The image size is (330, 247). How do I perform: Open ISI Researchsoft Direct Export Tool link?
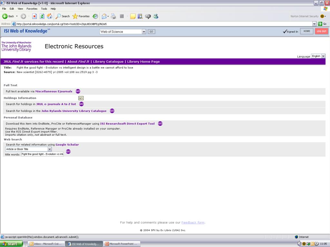click(127, 124)
